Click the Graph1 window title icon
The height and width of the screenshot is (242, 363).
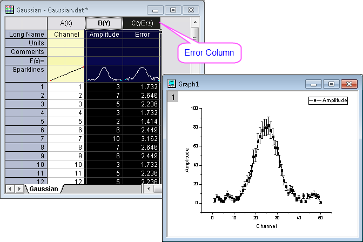[172, 84]
